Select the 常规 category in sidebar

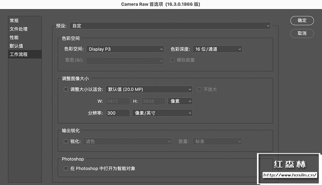[14, 21]
